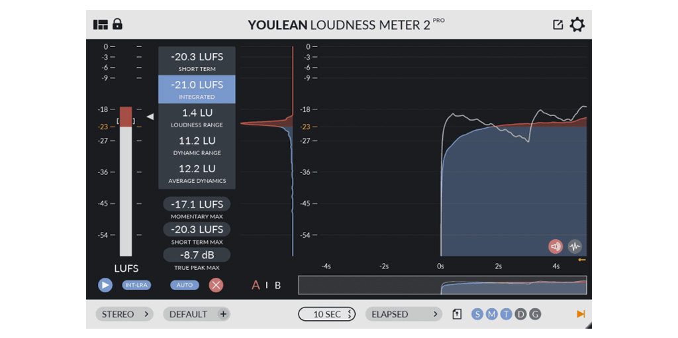The width and height of the screenshot is (678, 338).
Task: Click the export file icon
Action: pos(457,314)
